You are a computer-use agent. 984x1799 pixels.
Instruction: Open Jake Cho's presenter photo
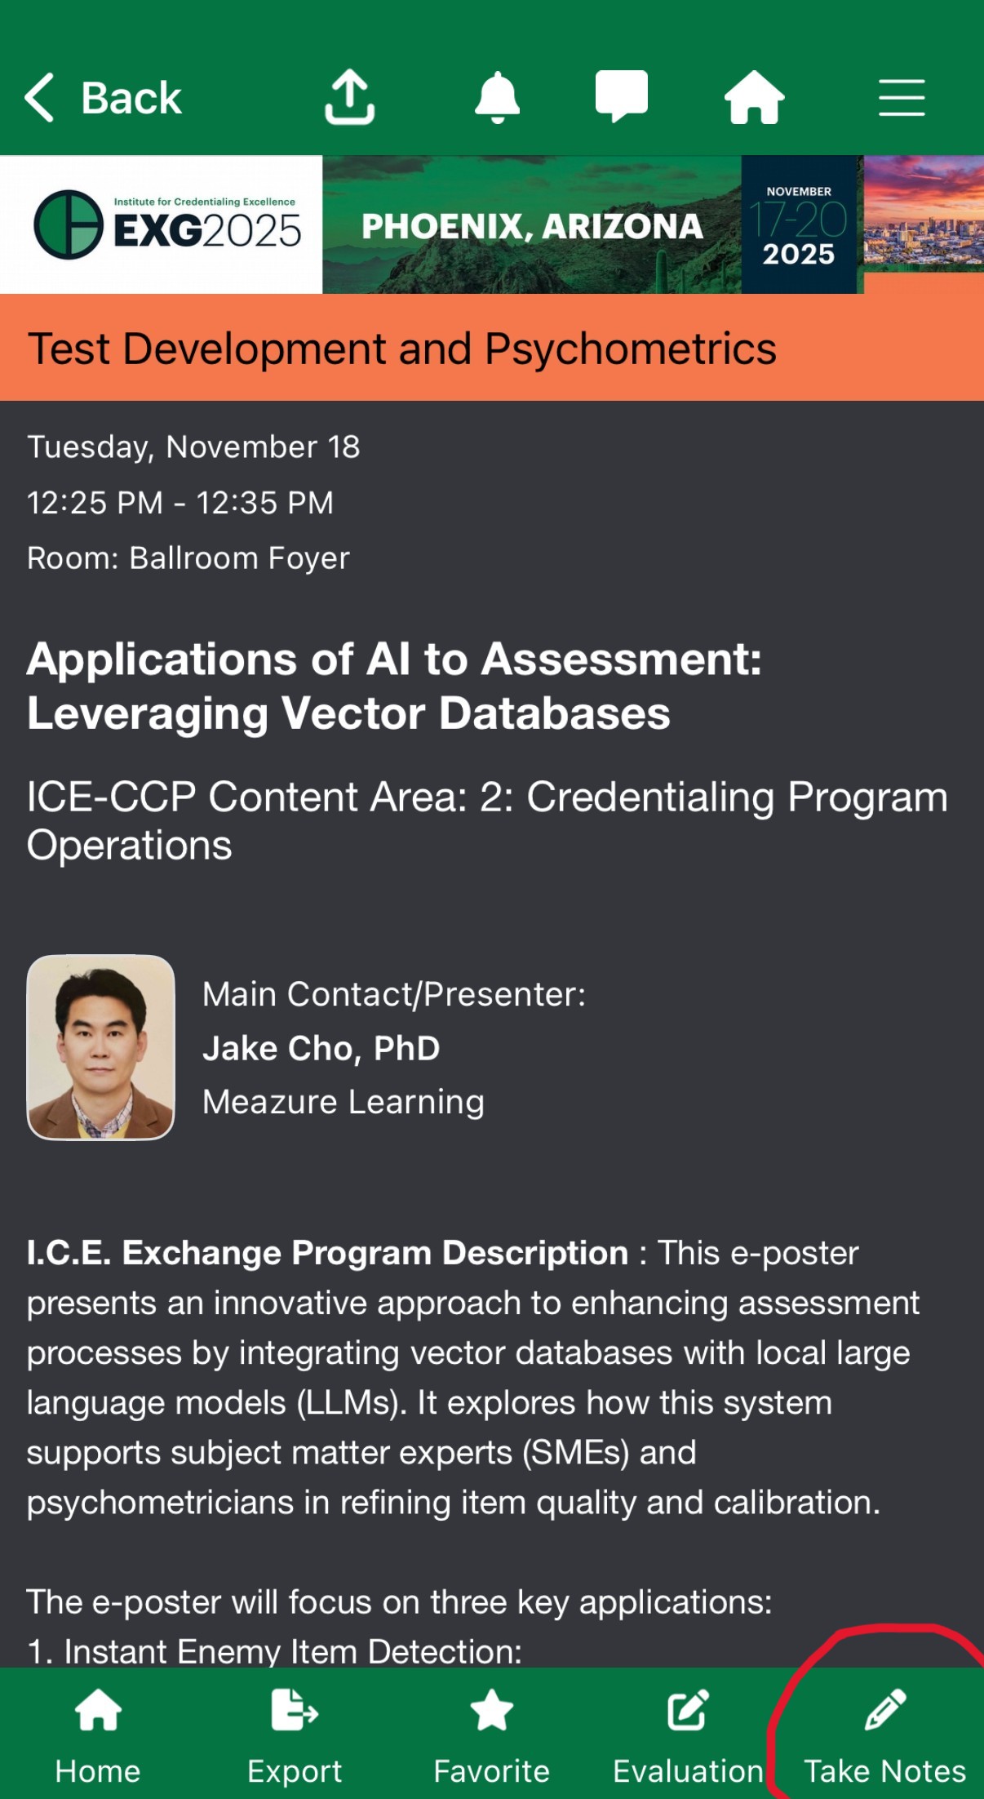point(101,1047)
